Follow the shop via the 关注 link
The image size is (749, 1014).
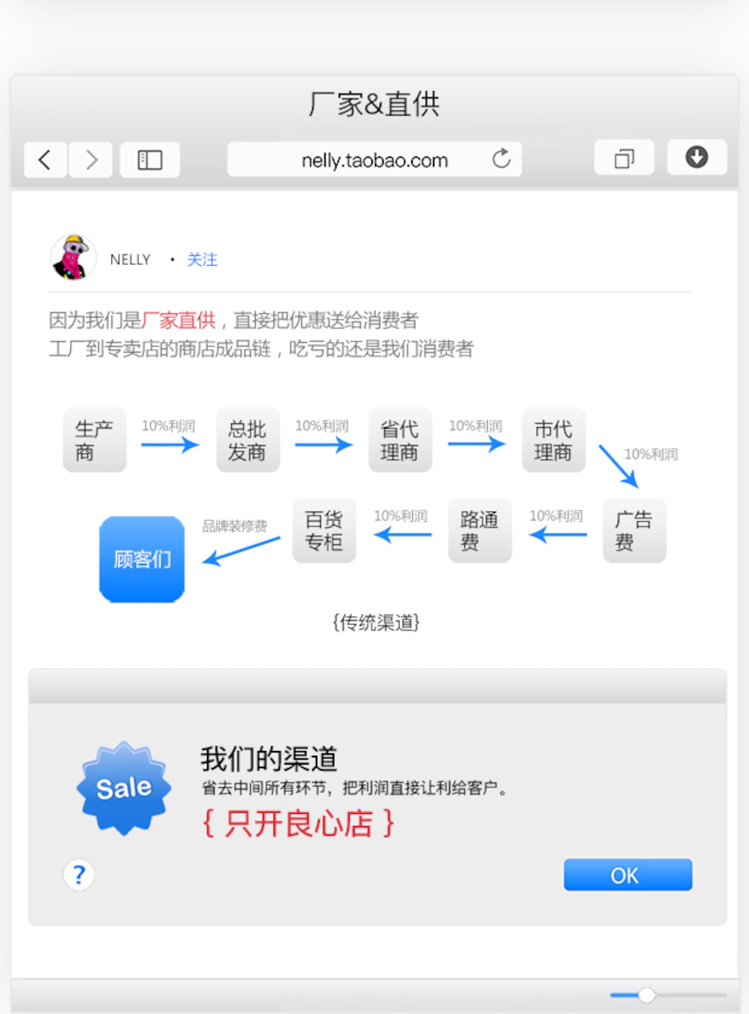202,259
